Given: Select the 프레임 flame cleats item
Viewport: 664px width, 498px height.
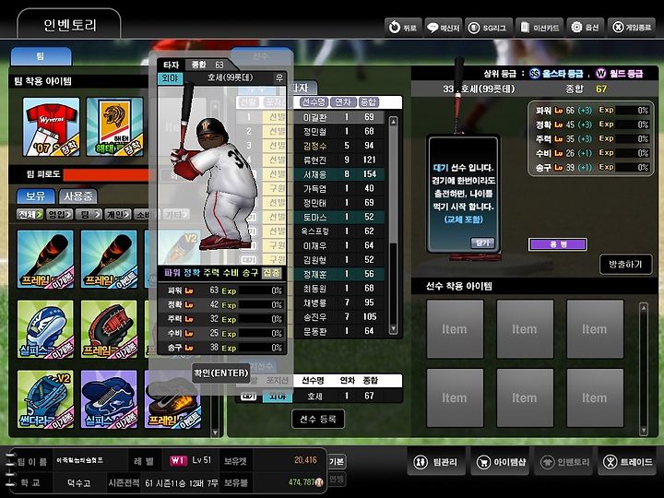Looking at the screenshot, I should tap(172, 399).
